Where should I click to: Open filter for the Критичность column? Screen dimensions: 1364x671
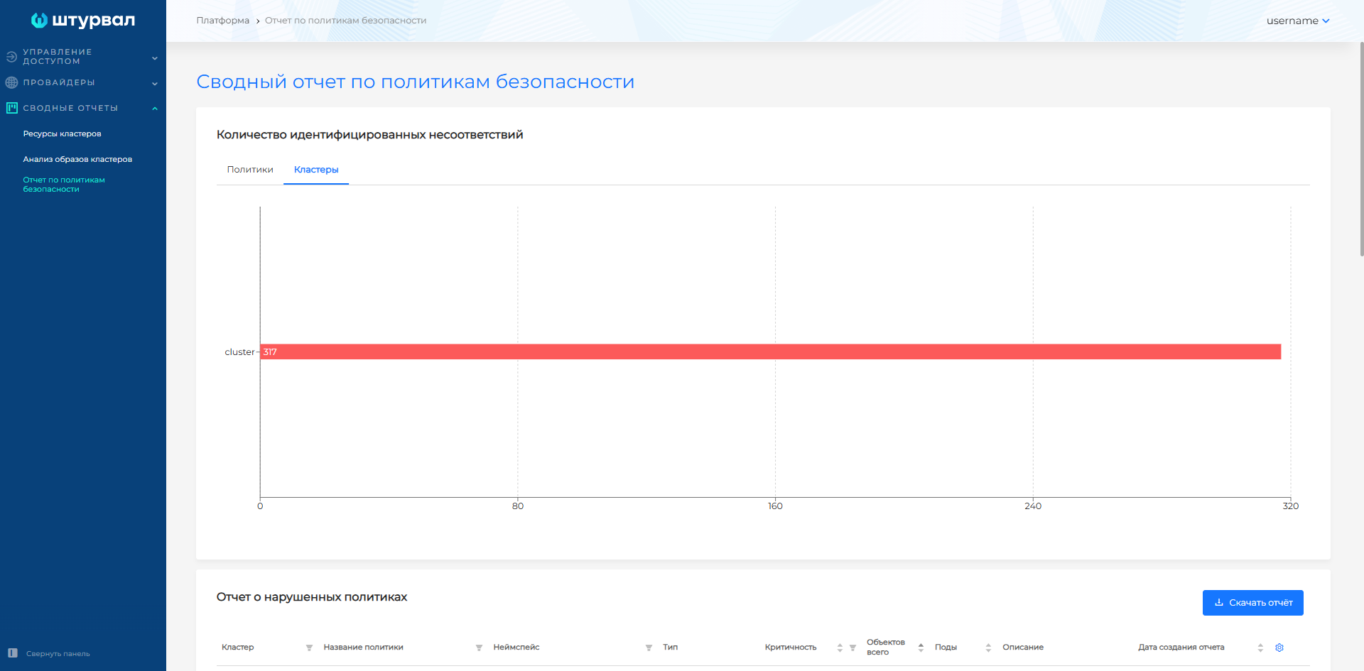(852, 648)
